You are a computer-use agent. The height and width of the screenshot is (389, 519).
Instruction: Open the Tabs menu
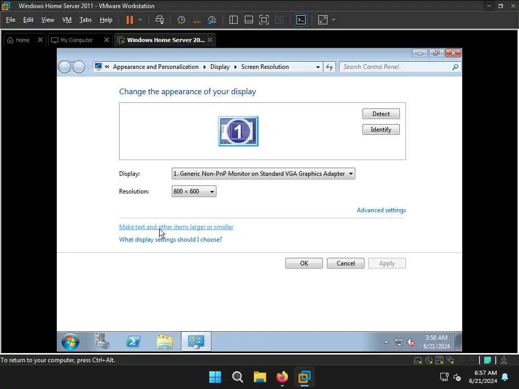click(85, 20)
